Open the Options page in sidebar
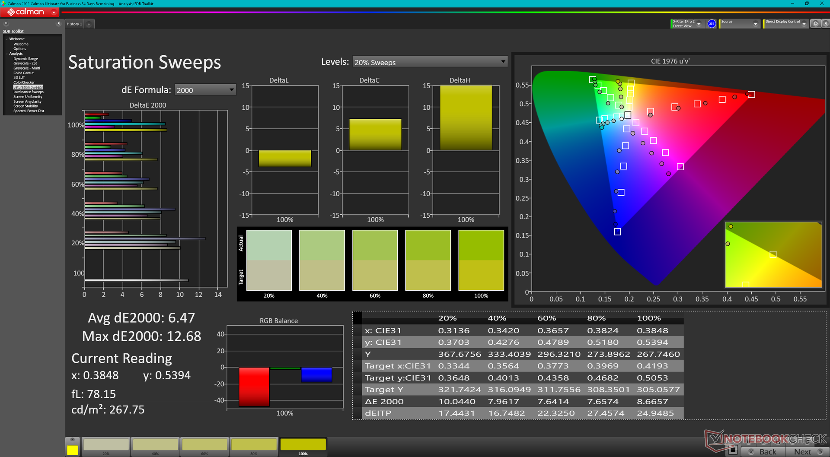 point(19,49)
